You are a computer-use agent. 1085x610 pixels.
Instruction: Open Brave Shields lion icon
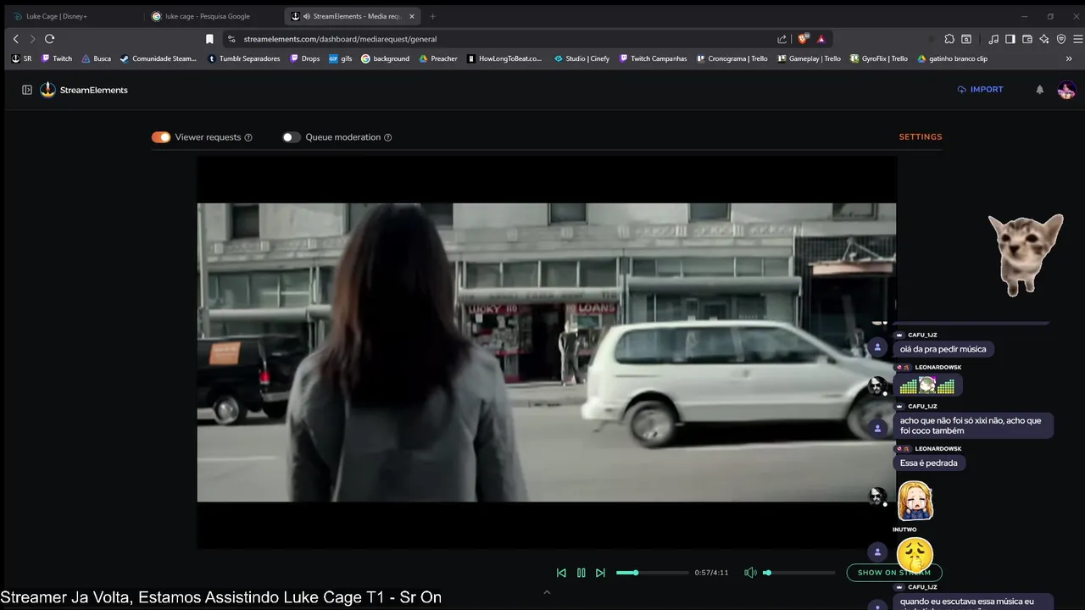804,39
